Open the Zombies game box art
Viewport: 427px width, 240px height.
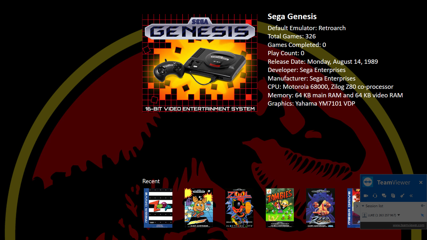coord(280,208)
